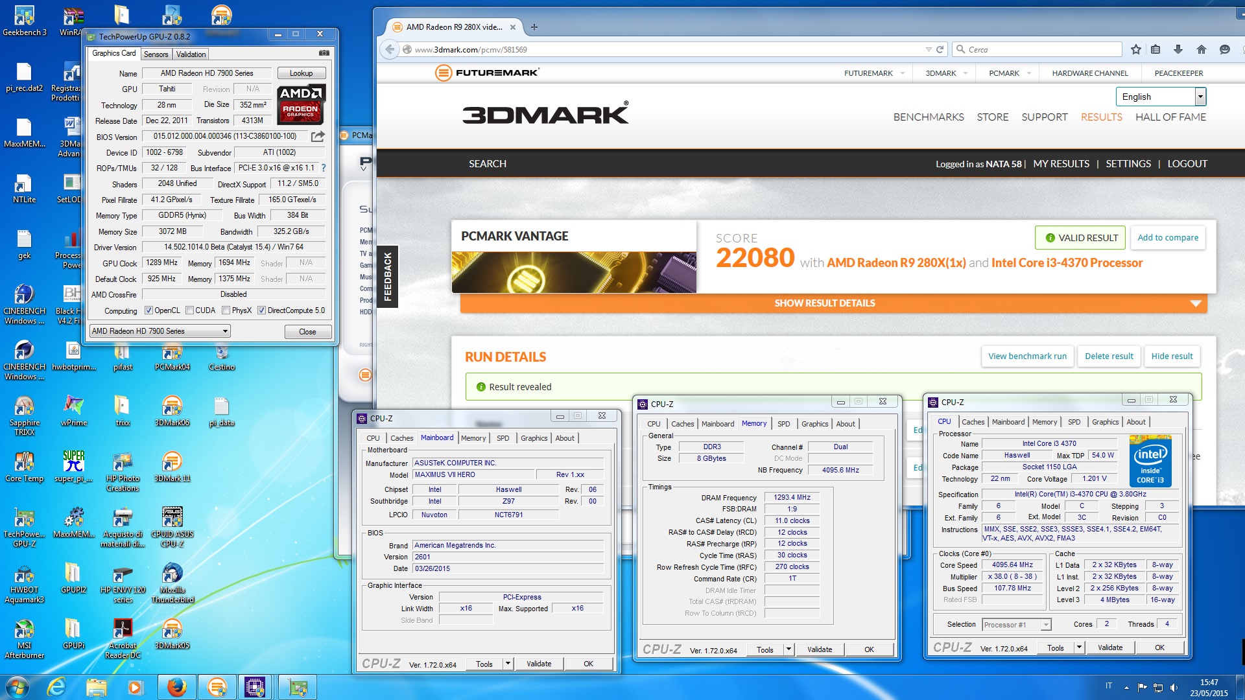Click browser bookmark star icon
The image size is (1245, 700).
pyautogui.click(x=1135, y=49)
